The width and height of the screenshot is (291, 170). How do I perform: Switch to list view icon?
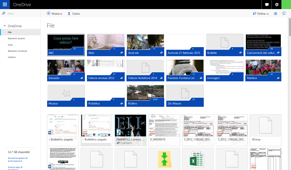[275, 13]
